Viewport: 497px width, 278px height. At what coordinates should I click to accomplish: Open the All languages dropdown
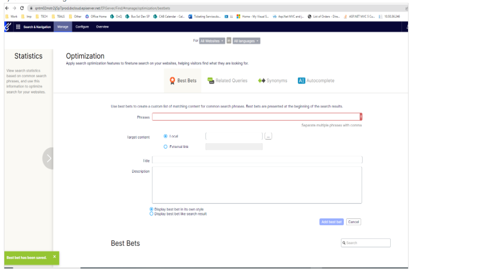pyautogui.click(x=246, y=41)
